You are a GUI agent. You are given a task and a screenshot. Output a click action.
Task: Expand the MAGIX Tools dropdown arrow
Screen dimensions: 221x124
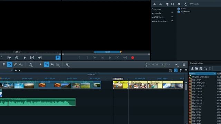pos(172,17)
